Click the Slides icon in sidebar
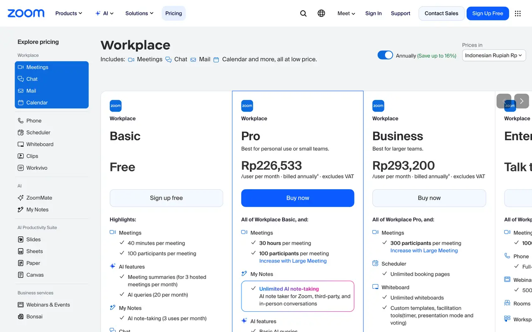The image size is (532, 332). click(21, 239)
